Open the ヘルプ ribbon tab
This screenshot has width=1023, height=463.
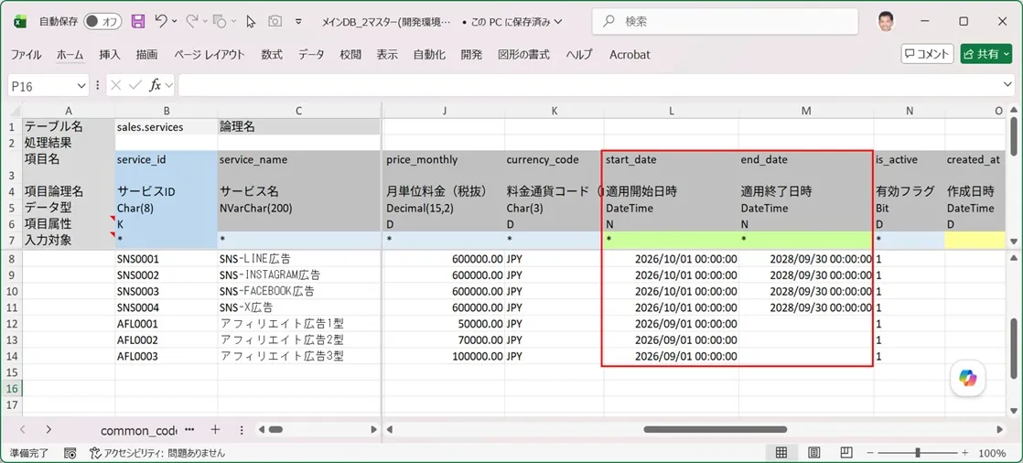pyautogui.click(x=579, y=55)
